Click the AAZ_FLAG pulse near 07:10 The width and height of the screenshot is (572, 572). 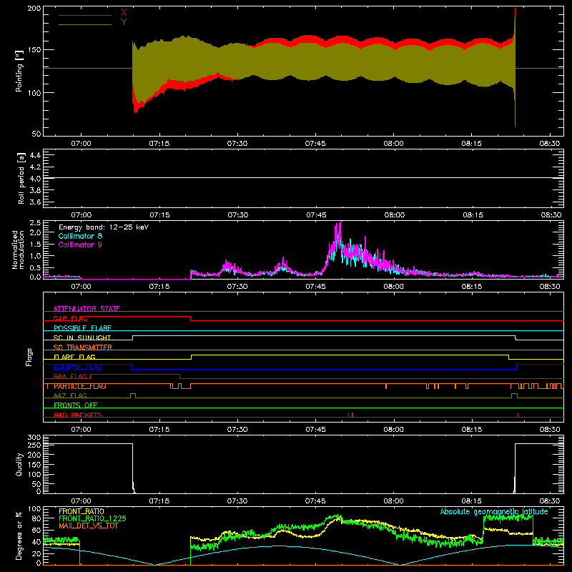pos(133,395)
